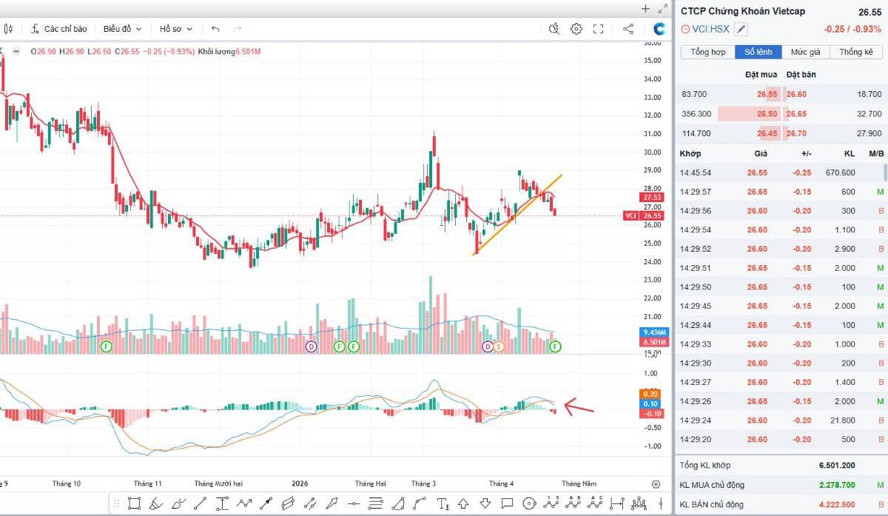
Task: Click the edit pencil next to VCI:HSX
Action: click(x=741, y=29)
